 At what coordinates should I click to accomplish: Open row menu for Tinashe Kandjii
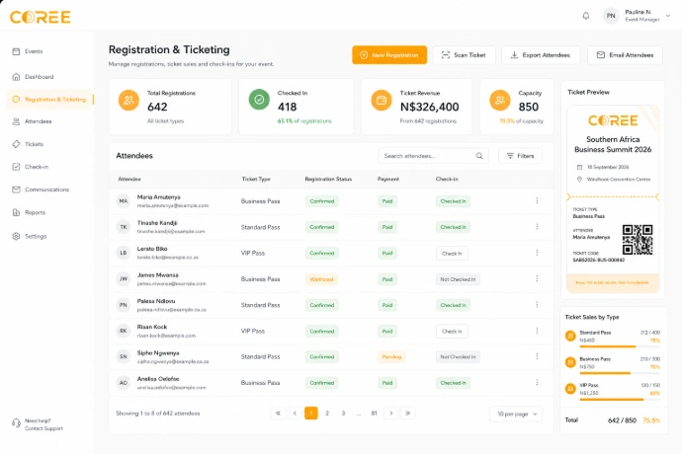tap(537, 227)
